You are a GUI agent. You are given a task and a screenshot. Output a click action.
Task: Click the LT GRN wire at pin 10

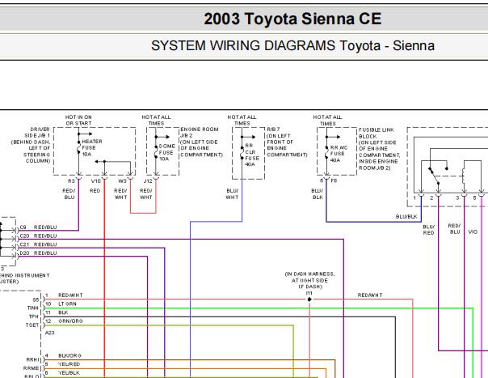pyautogui.click(x=67, y=304)
